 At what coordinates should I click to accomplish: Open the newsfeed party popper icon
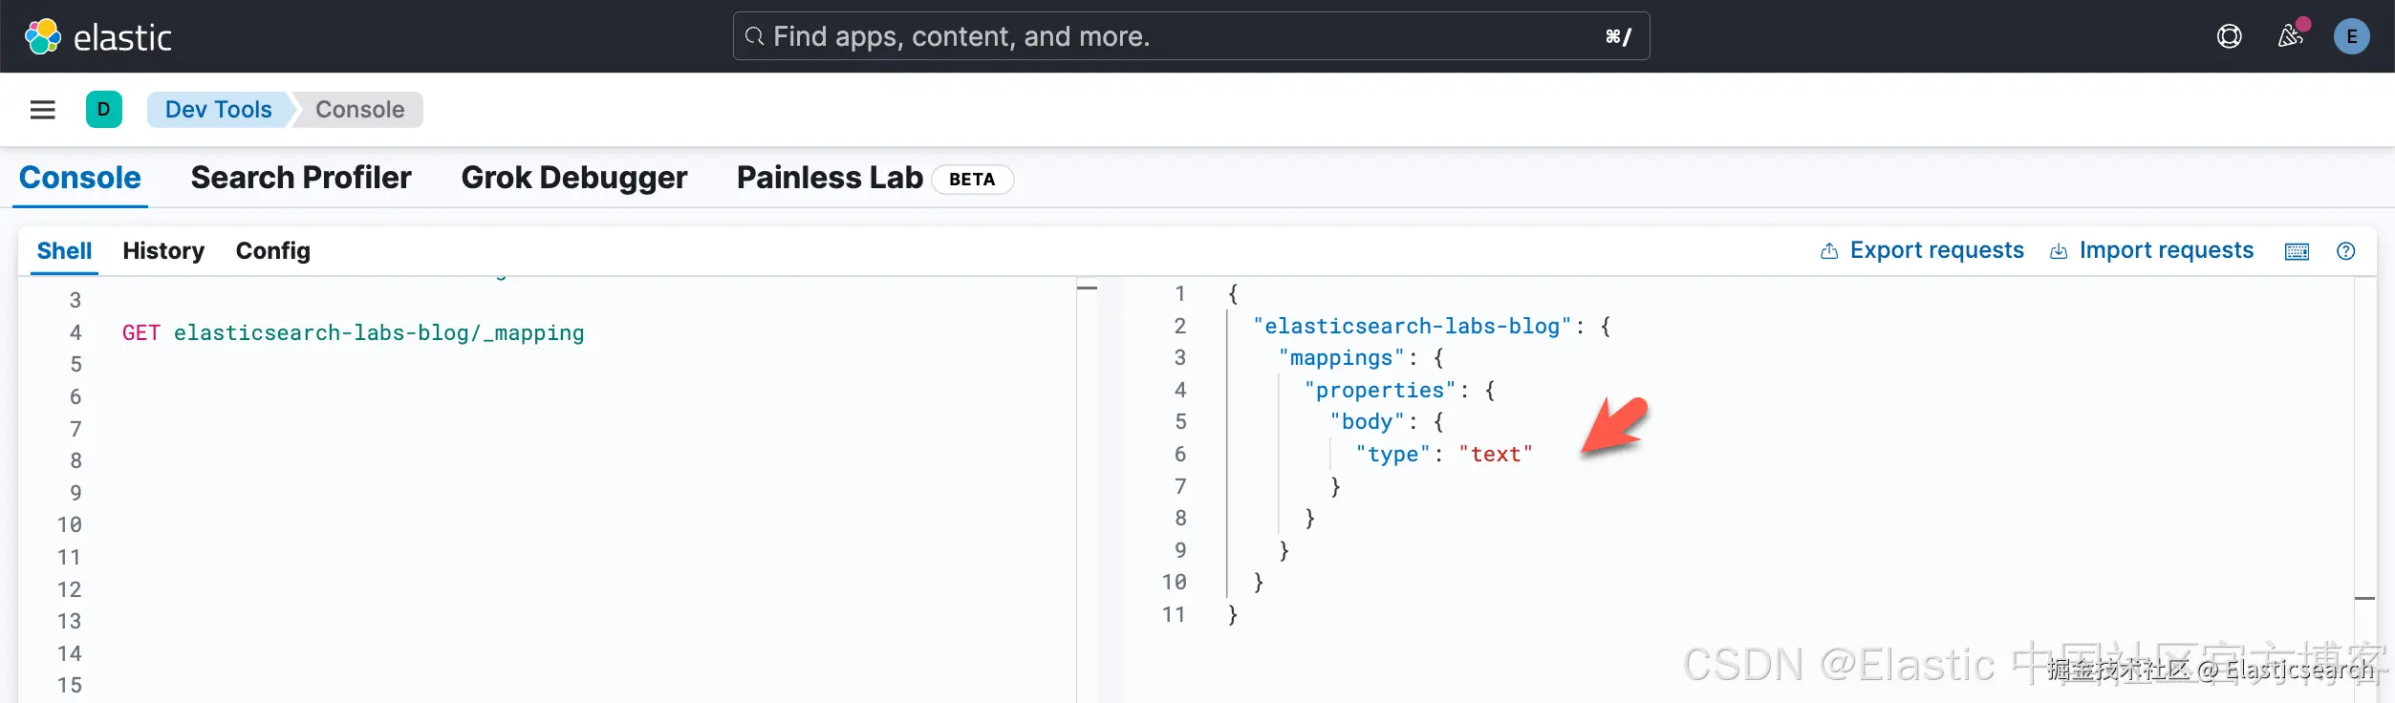point(2291,37)
